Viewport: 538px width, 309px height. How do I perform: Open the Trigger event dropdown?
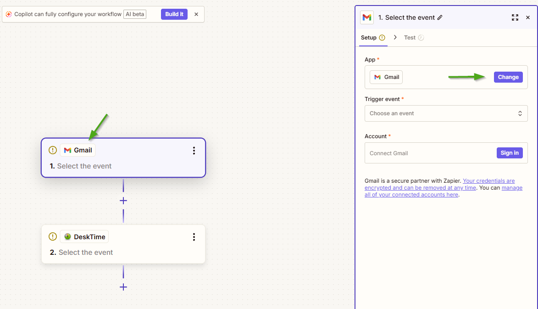446,113
